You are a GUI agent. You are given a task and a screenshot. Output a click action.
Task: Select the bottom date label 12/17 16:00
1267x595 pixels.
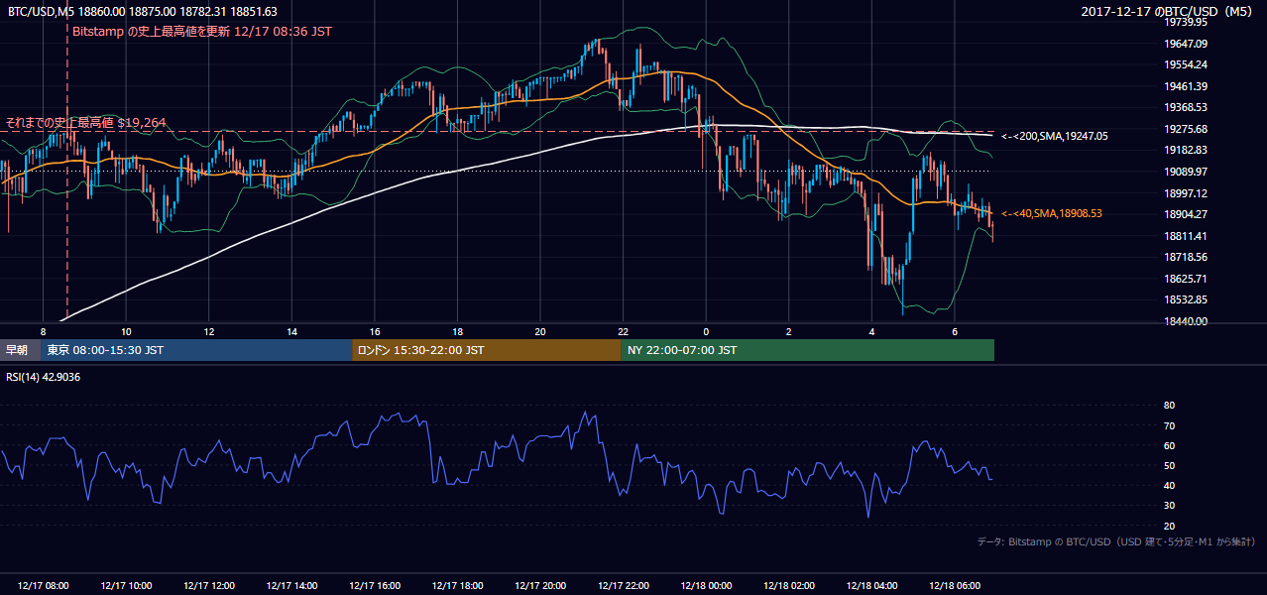(x=374, y=586)
